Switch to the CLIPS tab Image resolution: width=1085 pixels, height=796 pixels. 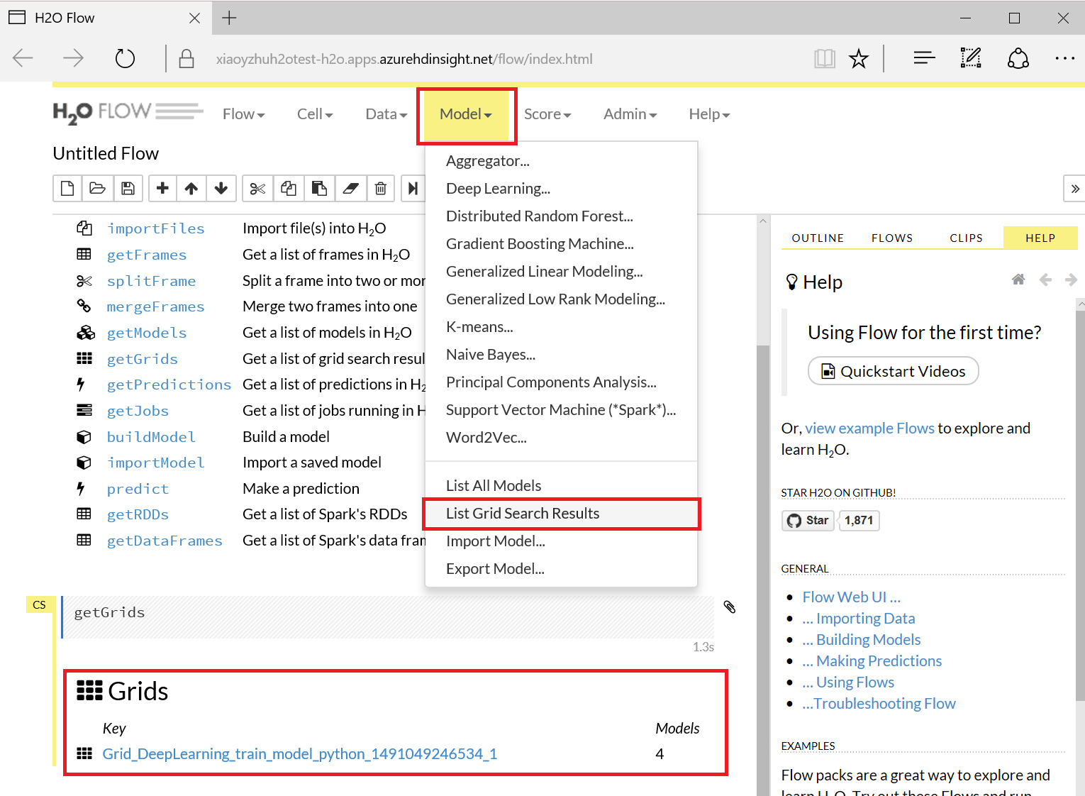967,238
